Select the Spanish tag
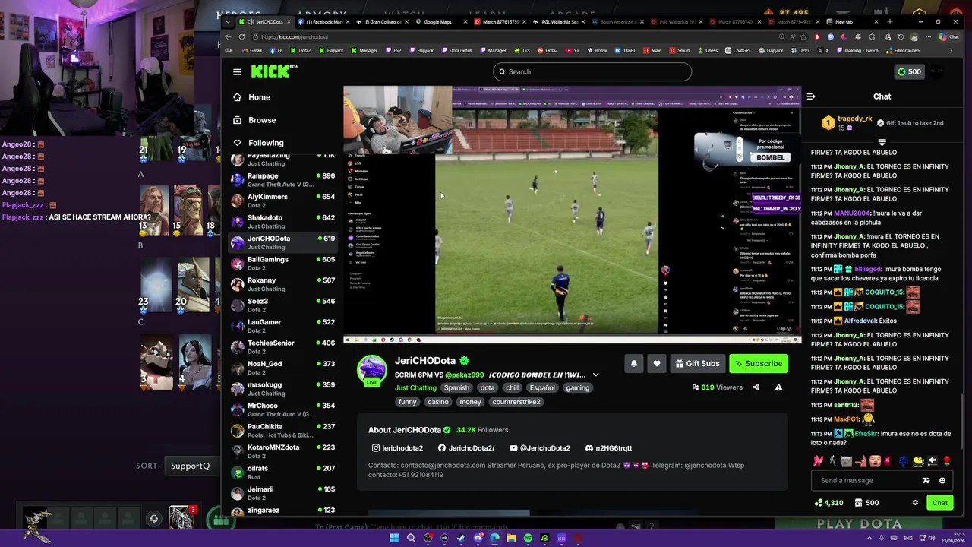This screenshot has width=972, height=547. coord(456,387)
